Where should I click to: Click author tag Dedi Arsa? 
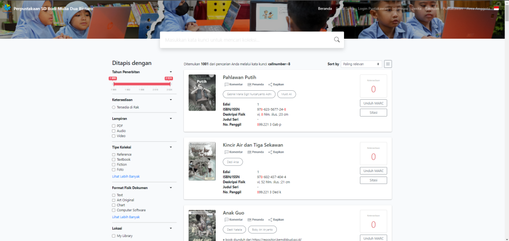click(x=233, y=162)
